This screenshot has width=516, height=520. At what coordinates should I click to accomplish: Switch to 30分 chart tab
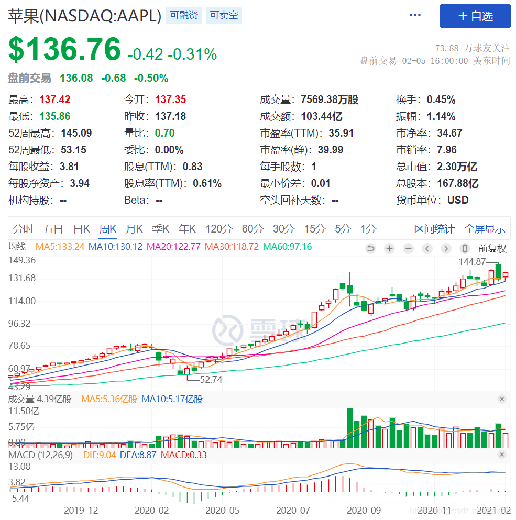[284, 229]
